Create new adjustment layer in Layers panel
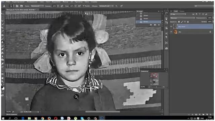The width and height of the screenshot is (215, 121). tap(200, 115)
